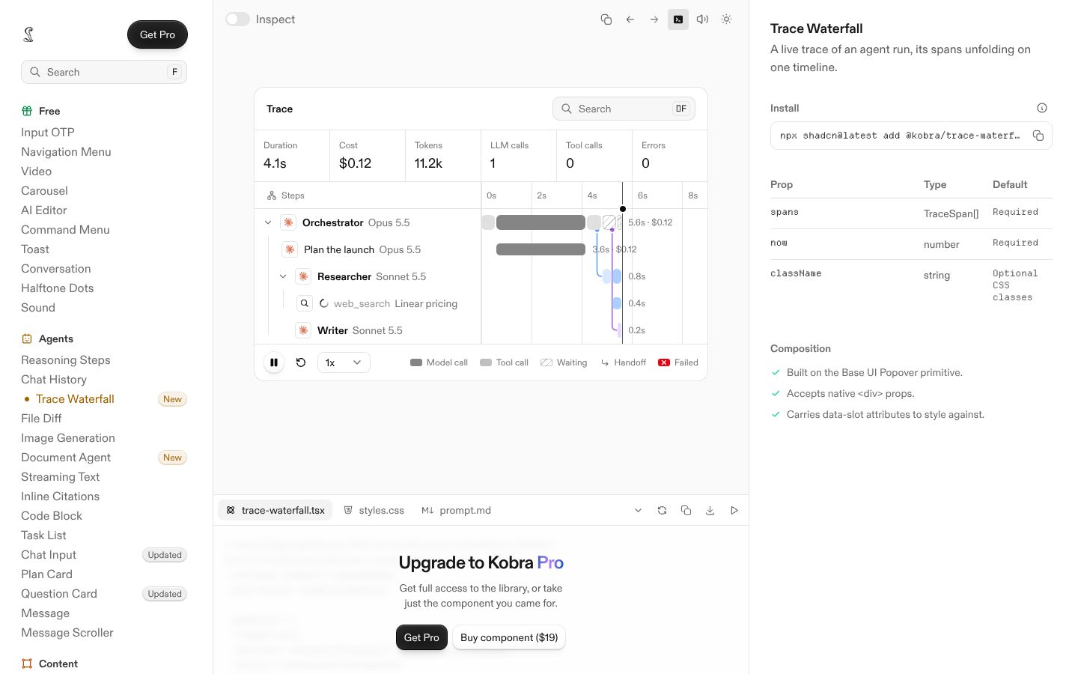Mute sound with the speaker icon
The image size is (1078, 674).
(702, 19)
